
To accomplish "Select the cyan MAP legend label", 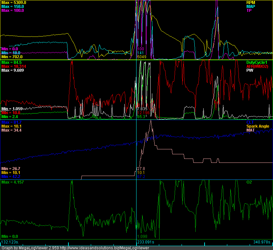I will pyautogui.click(x=251, y=6).
